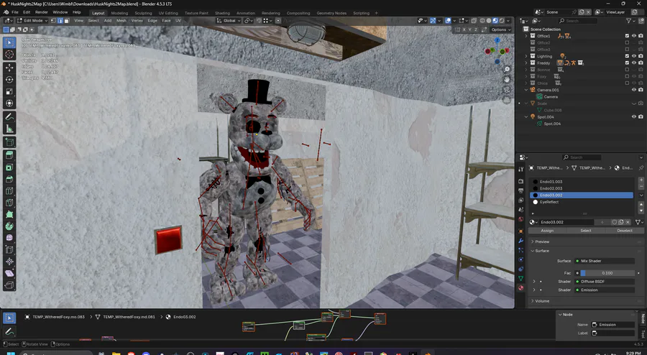Collapse the Camera.001 tree item
647x355 pixels.
526,90
